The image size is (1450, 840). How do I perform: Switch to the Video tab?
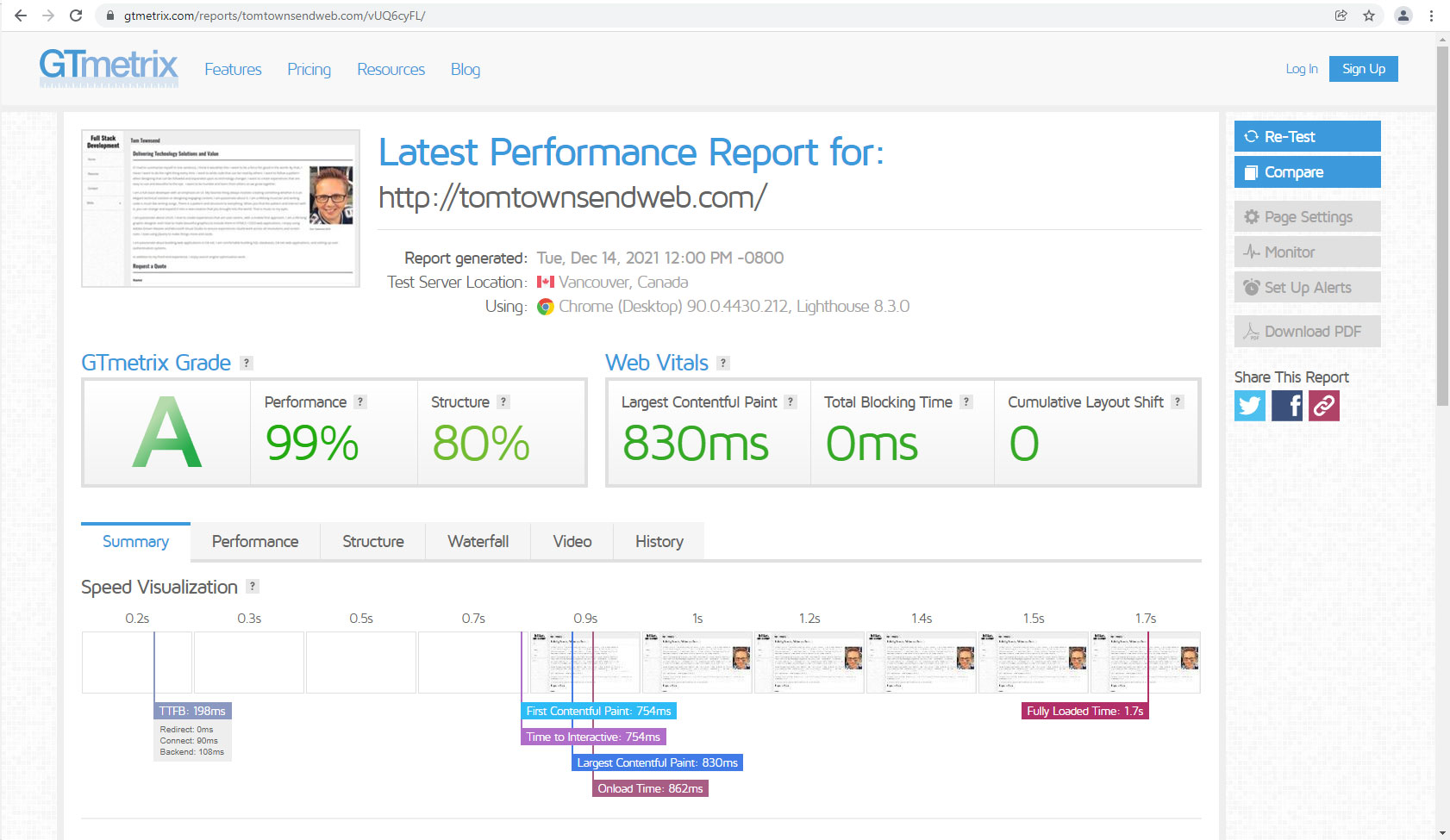click(572, 541)
